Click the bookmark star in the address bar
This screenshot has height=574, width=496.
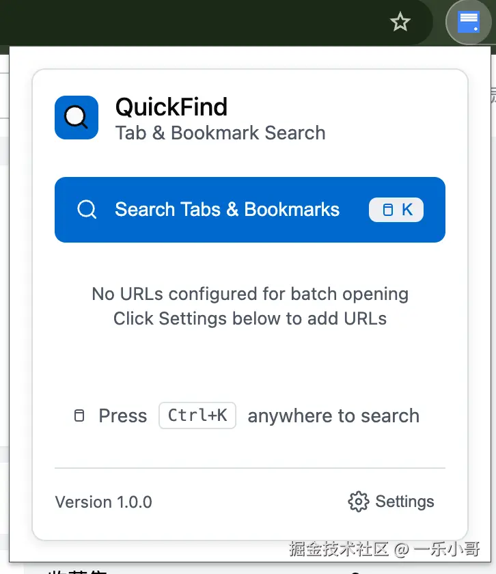click(x=400, y=23)
